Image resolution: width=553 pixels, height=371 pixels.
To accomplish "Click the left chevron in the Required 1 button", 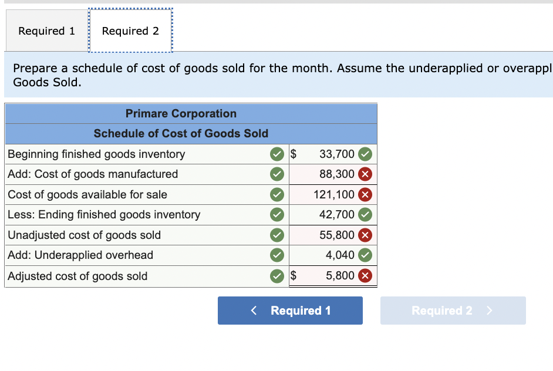I will click(254, 311).
